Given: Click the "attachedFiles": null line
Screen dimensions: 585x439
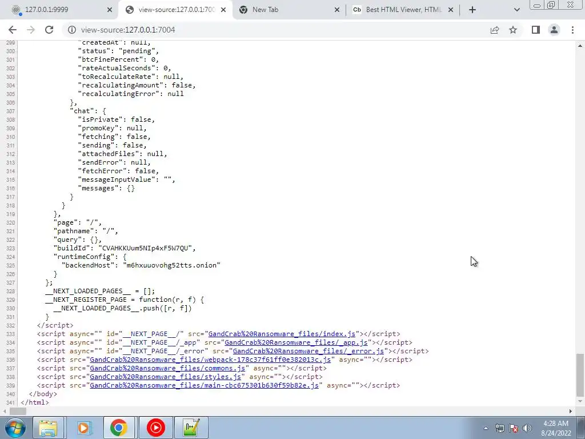Looking at the screenshot, I should click(x=122, y=154).
